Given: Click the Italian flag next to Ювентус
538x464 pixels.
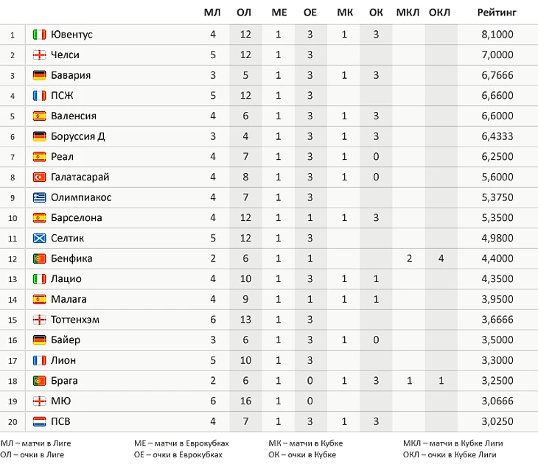Looking at the screenshot, I should click(x=40, y=35).
